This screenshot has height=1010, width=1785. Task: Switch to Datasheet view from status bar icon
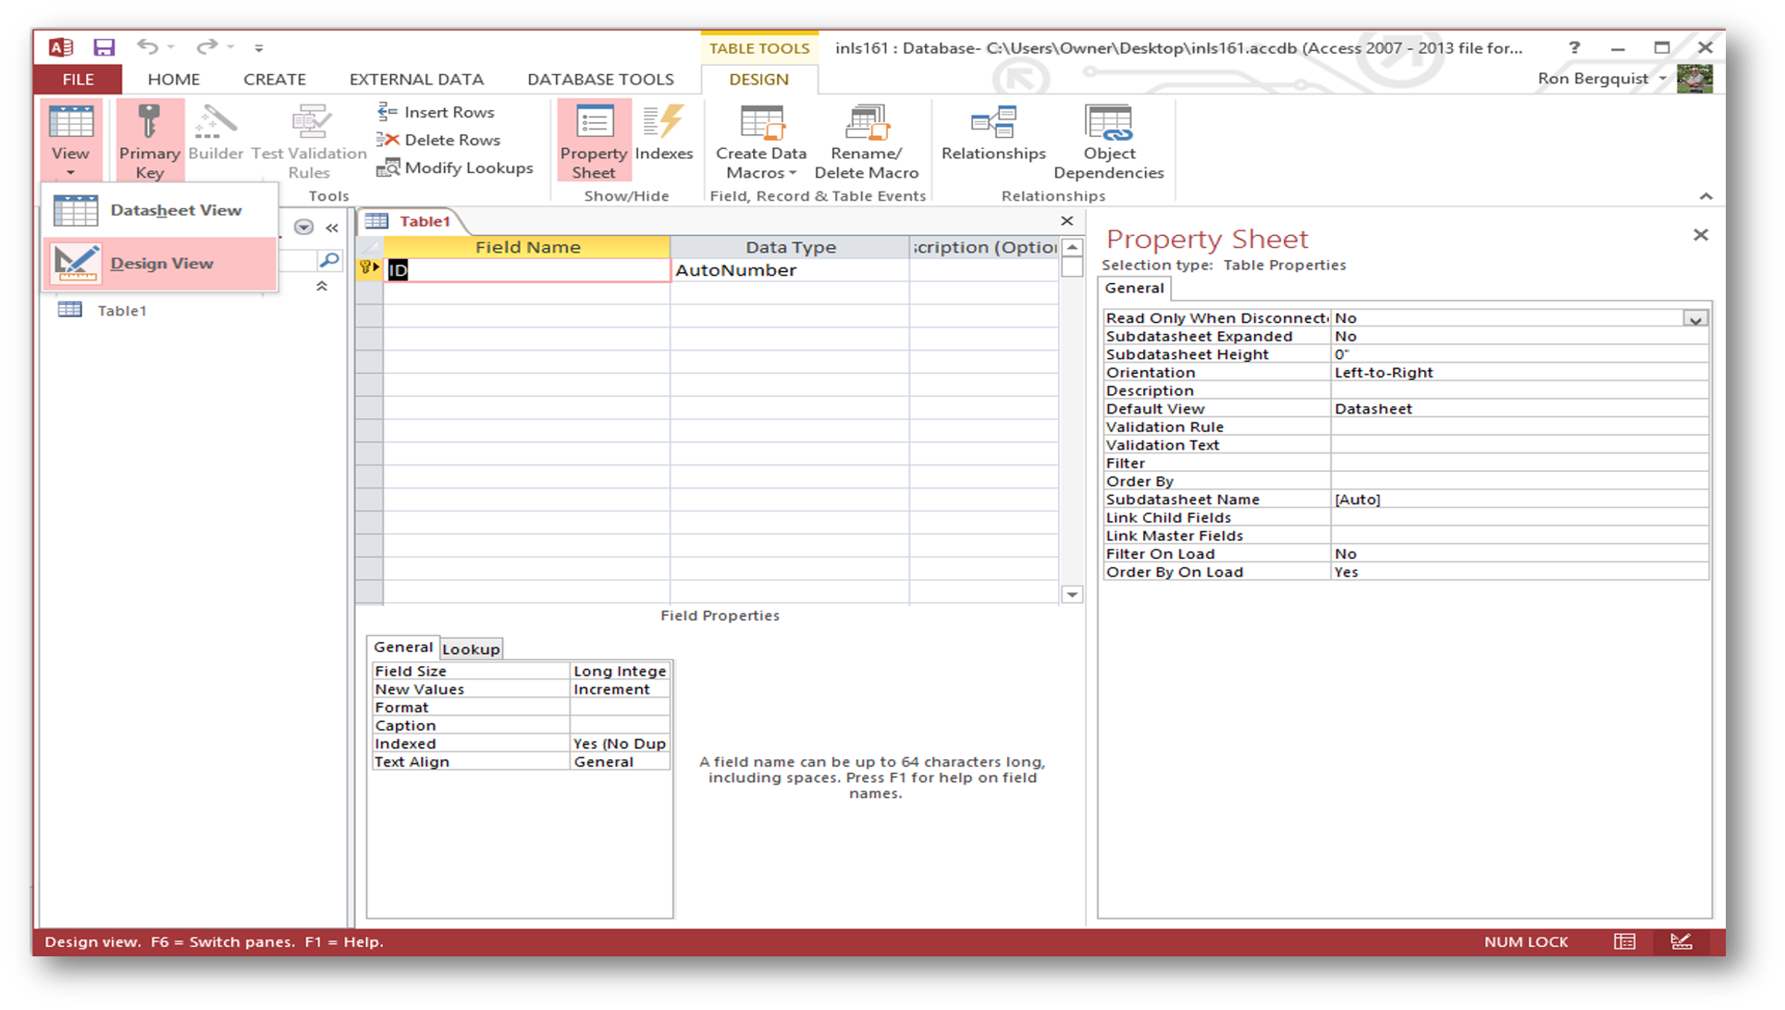(x=1624, y=942)
